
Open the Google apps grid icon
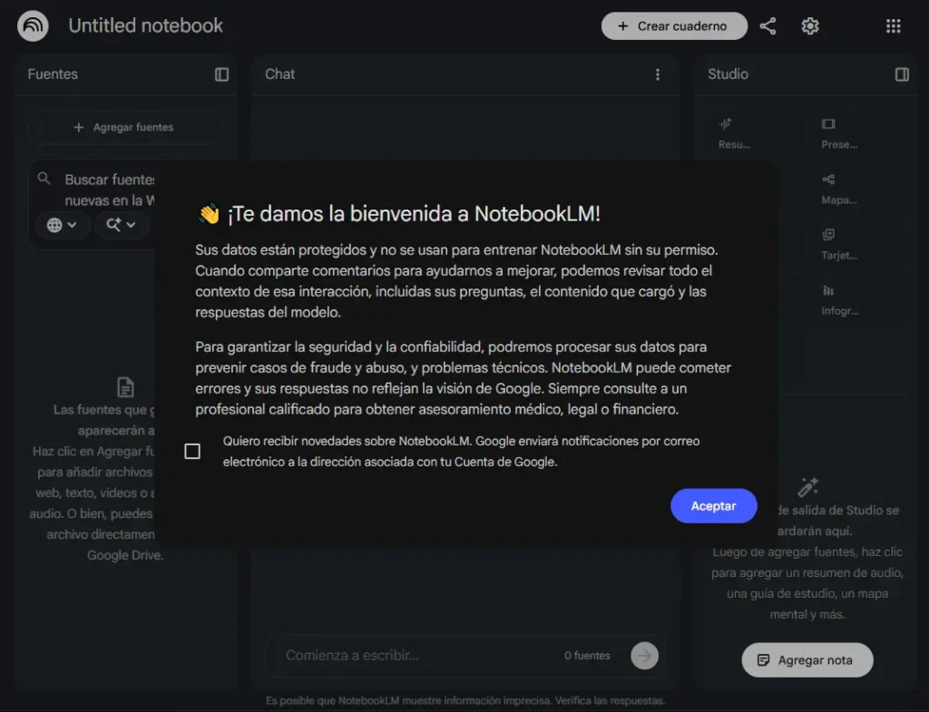893,26
